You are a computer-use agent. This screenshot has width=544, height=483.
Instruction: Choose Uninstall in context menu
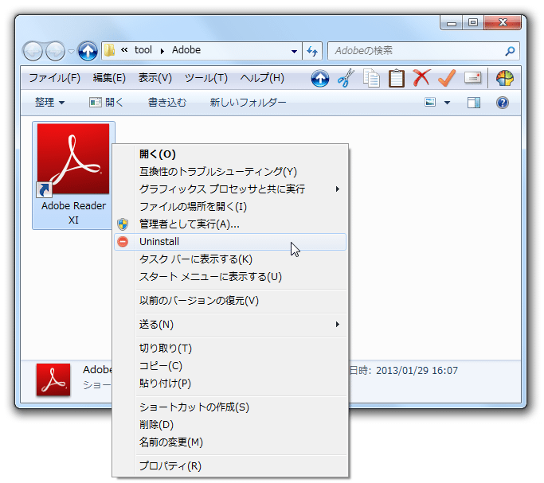[x=230, y=242]
